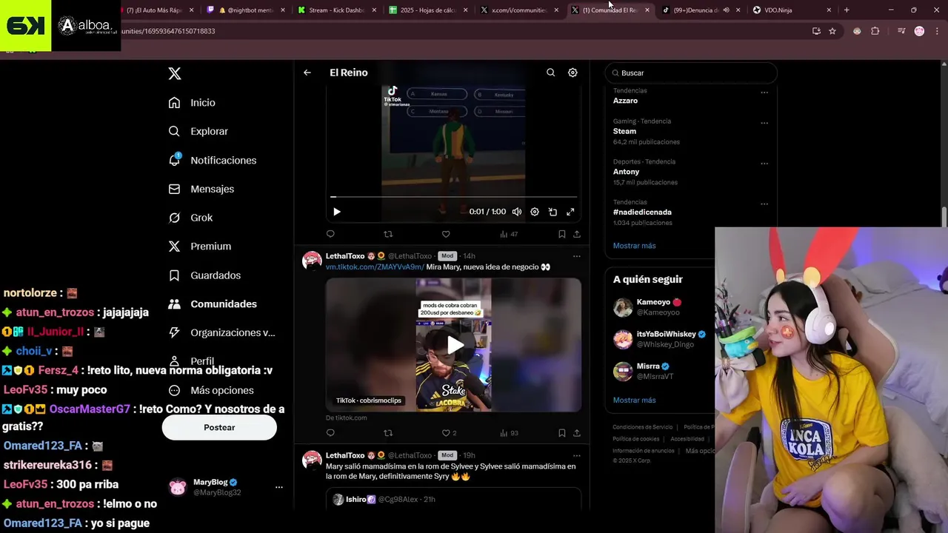This screenshot has height=533, width=948.
Task: Open a new browser tab
Action: (x=847, y=10)
